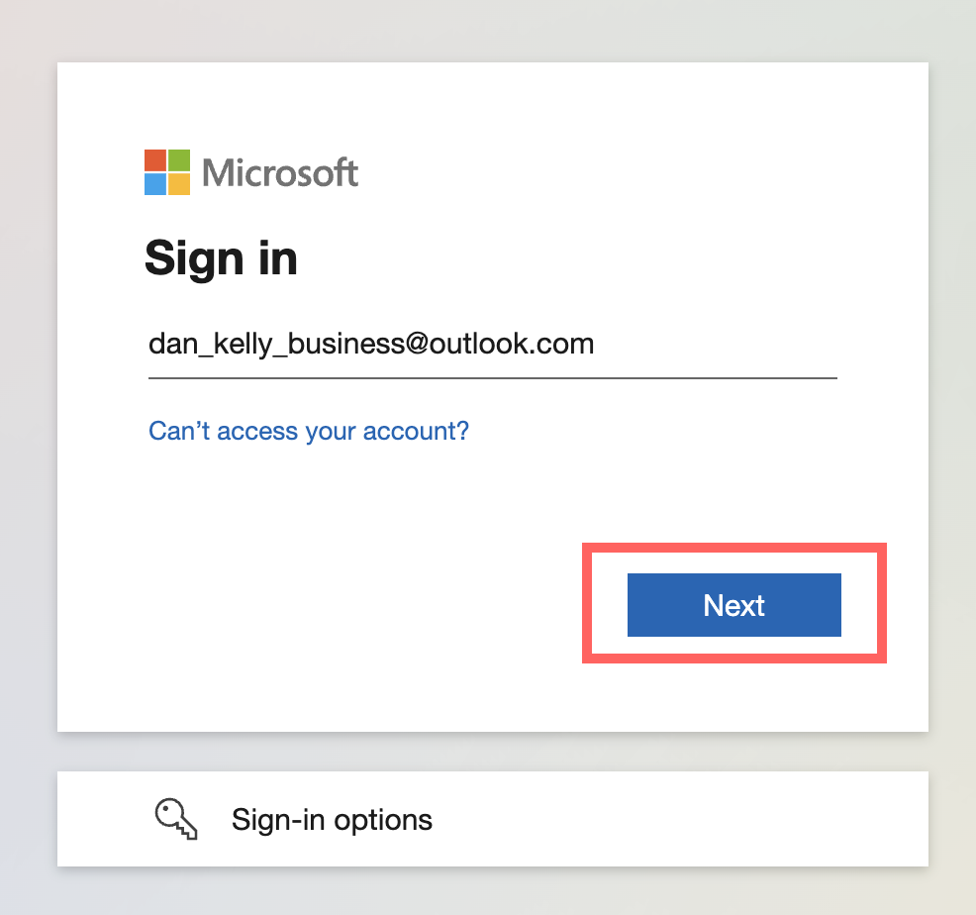The image size is (976, 915).
Task: Click the Microsoft wordmark text
Action: tap(280, 172)
